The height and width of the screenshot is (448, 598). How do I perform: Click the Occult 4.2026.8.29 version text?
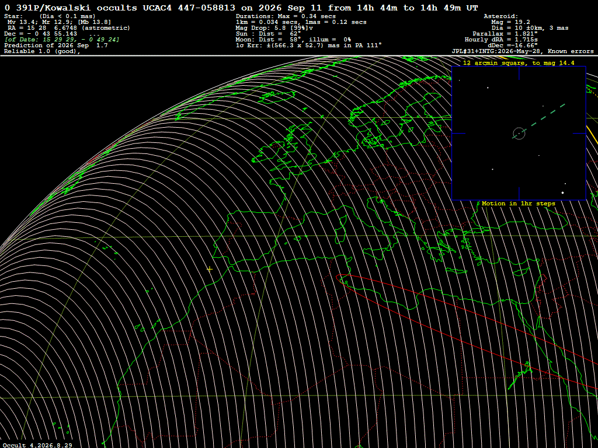click(x=37, y=445)
